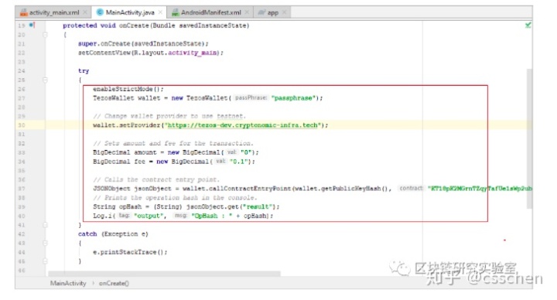The height and width of the screenshot is (300, 557).
Task: Open the AndroidManifest.xml tab
Action: [211, 12]
